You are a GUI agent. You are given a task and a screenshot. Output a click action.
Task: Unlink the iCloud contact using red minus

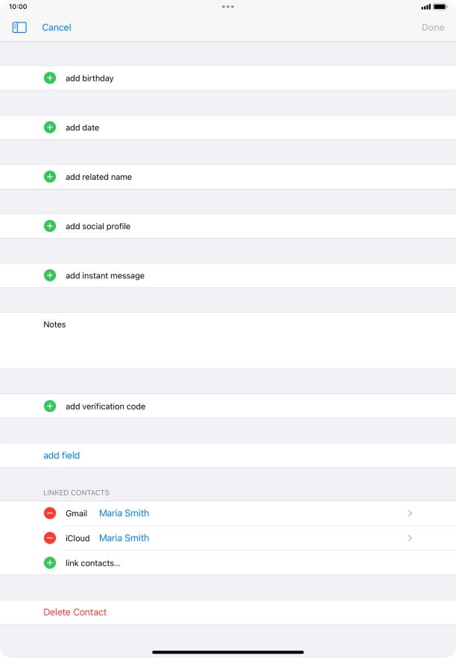click(x=50, y=538)
